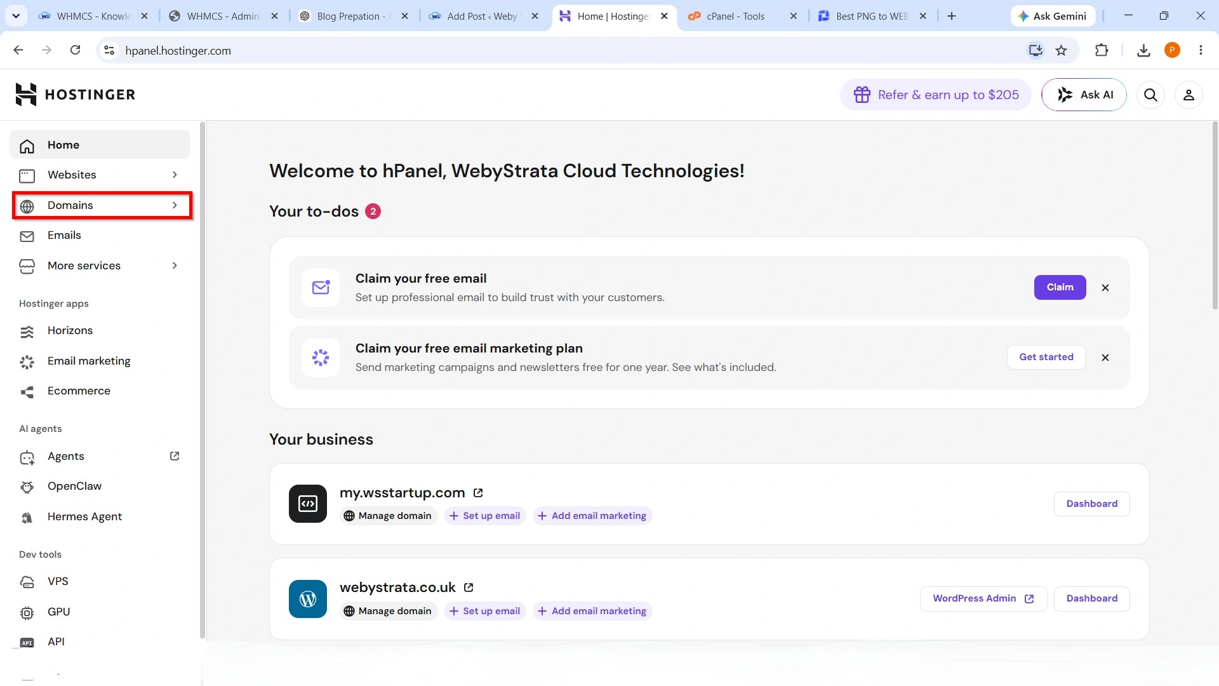
Task: Open the tab search dropdown arrow
Action: click(x=16, y=16)
